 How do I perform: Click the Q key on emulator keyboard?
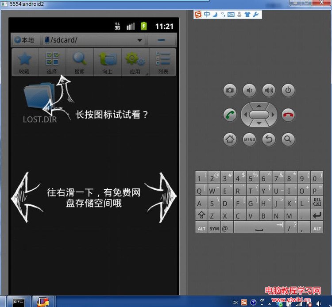coord(201,190)
